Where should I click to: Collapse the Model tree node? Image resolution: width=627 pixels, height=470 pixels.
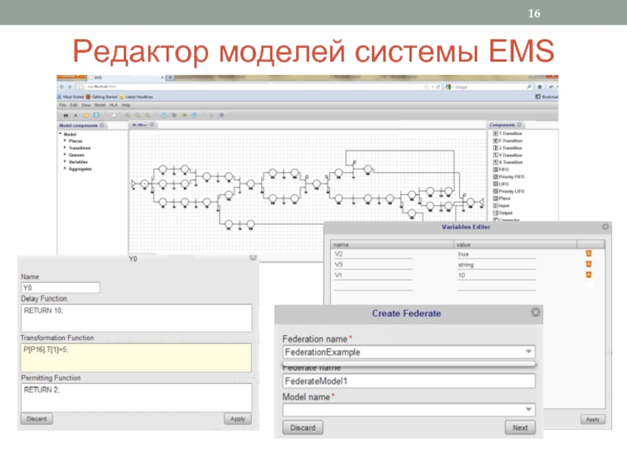click(x=60, y=134)
